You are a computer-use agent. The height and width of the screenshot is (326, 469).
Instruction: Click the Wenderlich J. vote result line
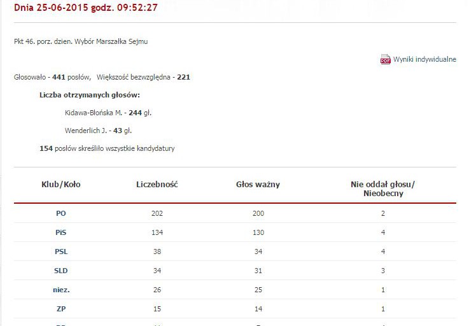(98, 131)
